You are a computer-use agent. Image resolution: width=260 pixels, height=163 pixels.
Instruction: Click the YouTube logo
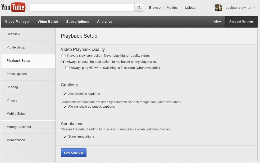pyautogui.click(x=13, y=7)
